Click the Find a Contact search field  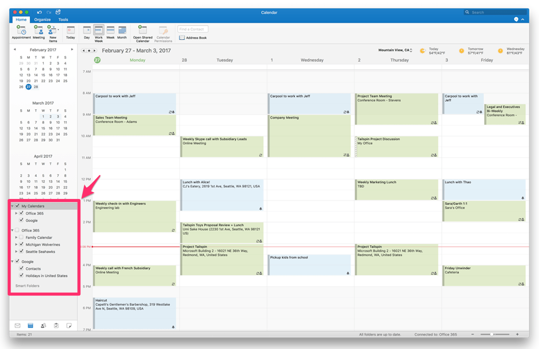tap(193, 29)
